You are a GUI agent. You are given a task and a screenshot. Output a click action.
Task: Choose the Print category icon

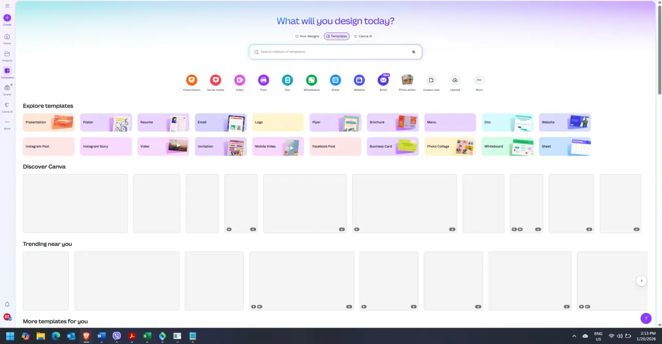tap(264, 80)
